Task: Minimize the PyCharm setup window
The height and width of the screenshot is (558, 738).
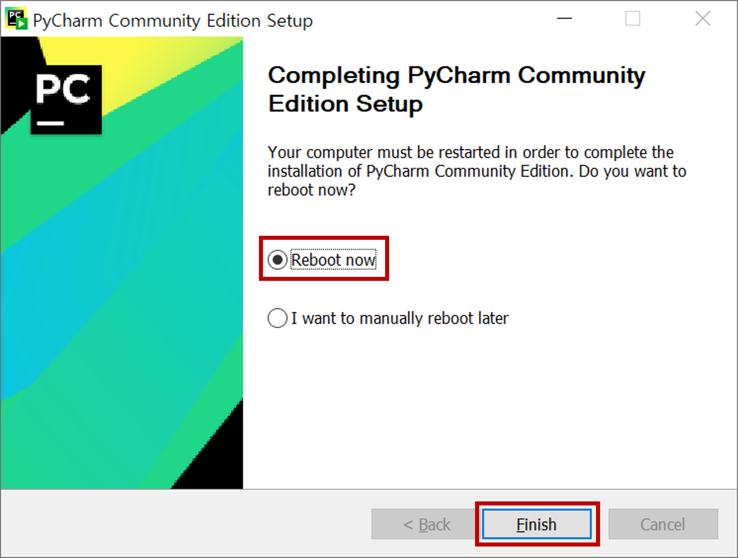Action: (x=564, y=18)
